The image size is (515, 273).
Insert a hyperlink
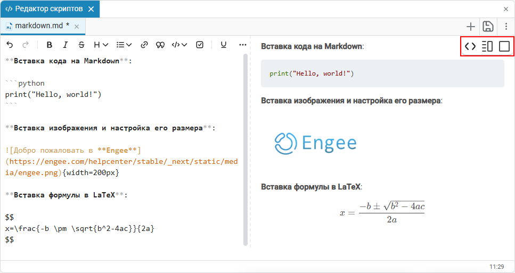tap(144, 45)
